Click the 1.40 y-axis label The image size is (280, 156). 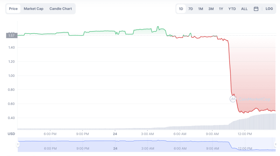pyautogui.click(x=12, y=47)
